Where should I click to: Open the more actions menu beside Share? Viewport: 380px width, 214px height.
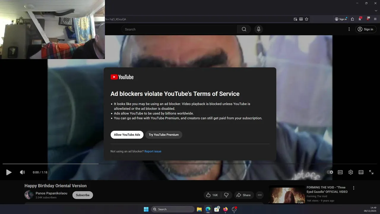click(x=260, y=195)
